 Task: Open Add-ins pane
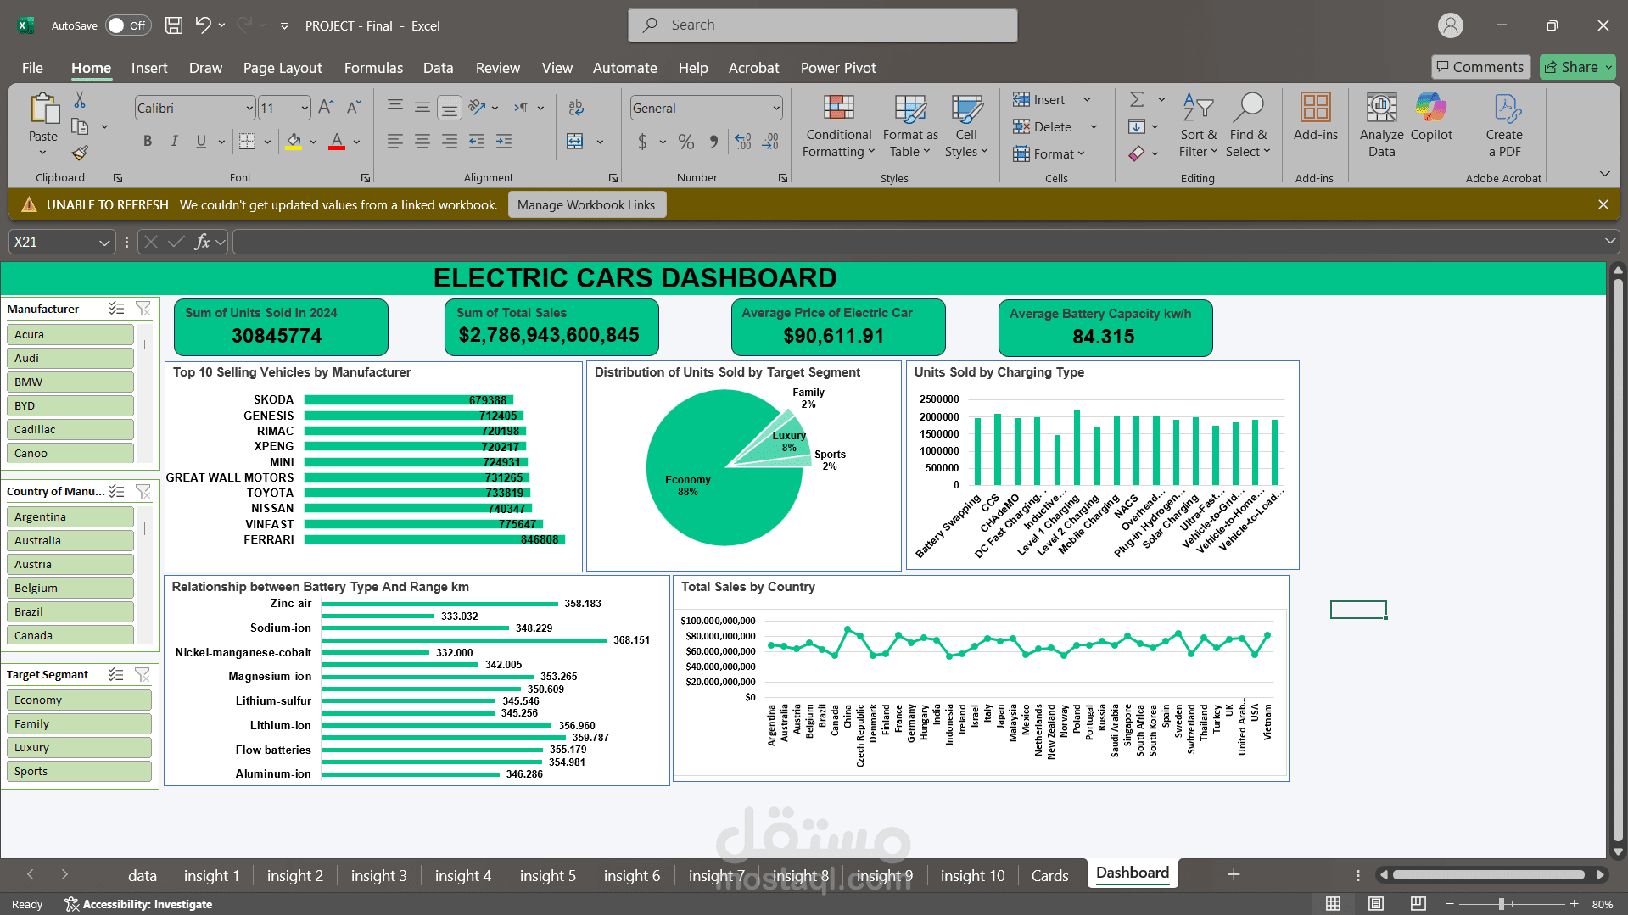[1315, 117]
